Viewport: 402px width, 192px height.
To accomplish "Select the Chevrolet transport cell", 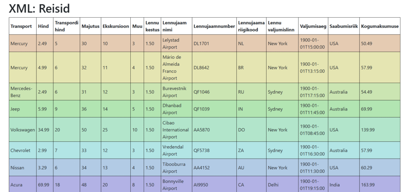I will [x=20, y=150].
